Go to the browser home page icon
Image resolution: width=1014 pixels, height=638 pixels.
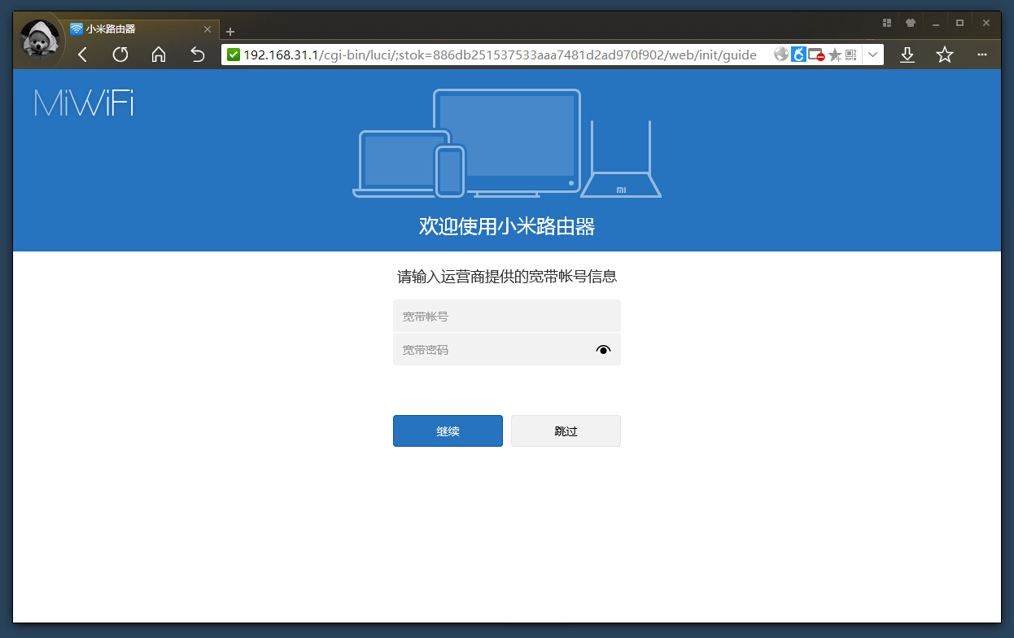tap(159, 55)
